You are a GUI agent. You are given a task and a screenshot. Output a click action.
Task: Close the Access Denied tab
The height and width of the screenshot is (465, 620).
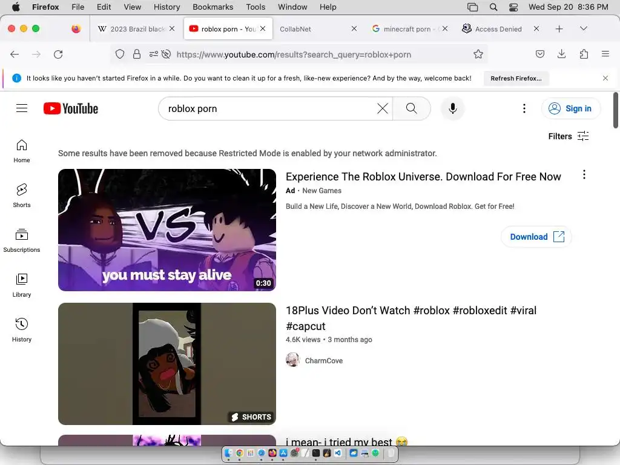click(x=536, y=28)
